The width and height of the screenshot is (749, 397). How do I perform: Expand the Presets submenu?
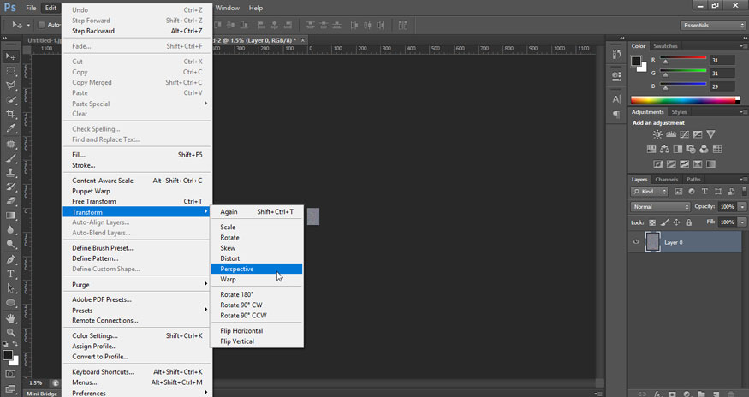[137, 311]
